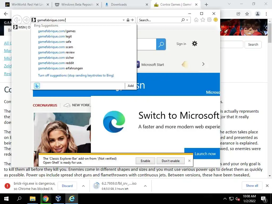Click the blonde woman news thumbnail
This screenshot has width=272, height=204.
tap(62, 133)
